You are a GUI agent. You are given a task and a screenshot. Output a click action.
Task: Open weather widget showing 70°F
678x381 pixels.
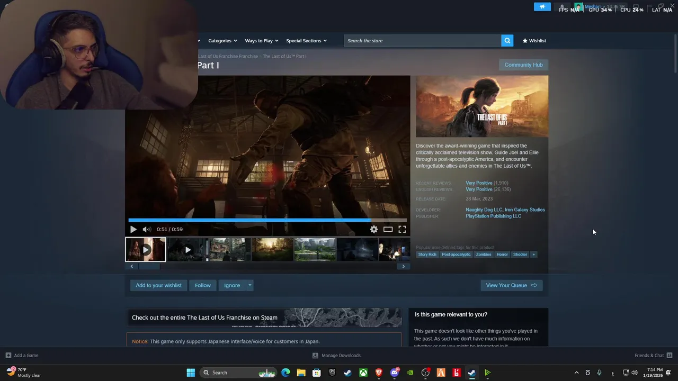24,373
